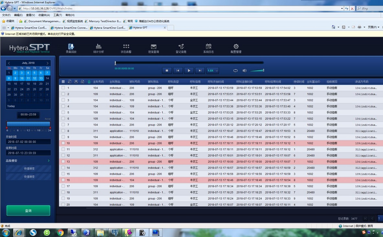
Task: Open the 系统日志 system log module
Action: coord(208,48)
